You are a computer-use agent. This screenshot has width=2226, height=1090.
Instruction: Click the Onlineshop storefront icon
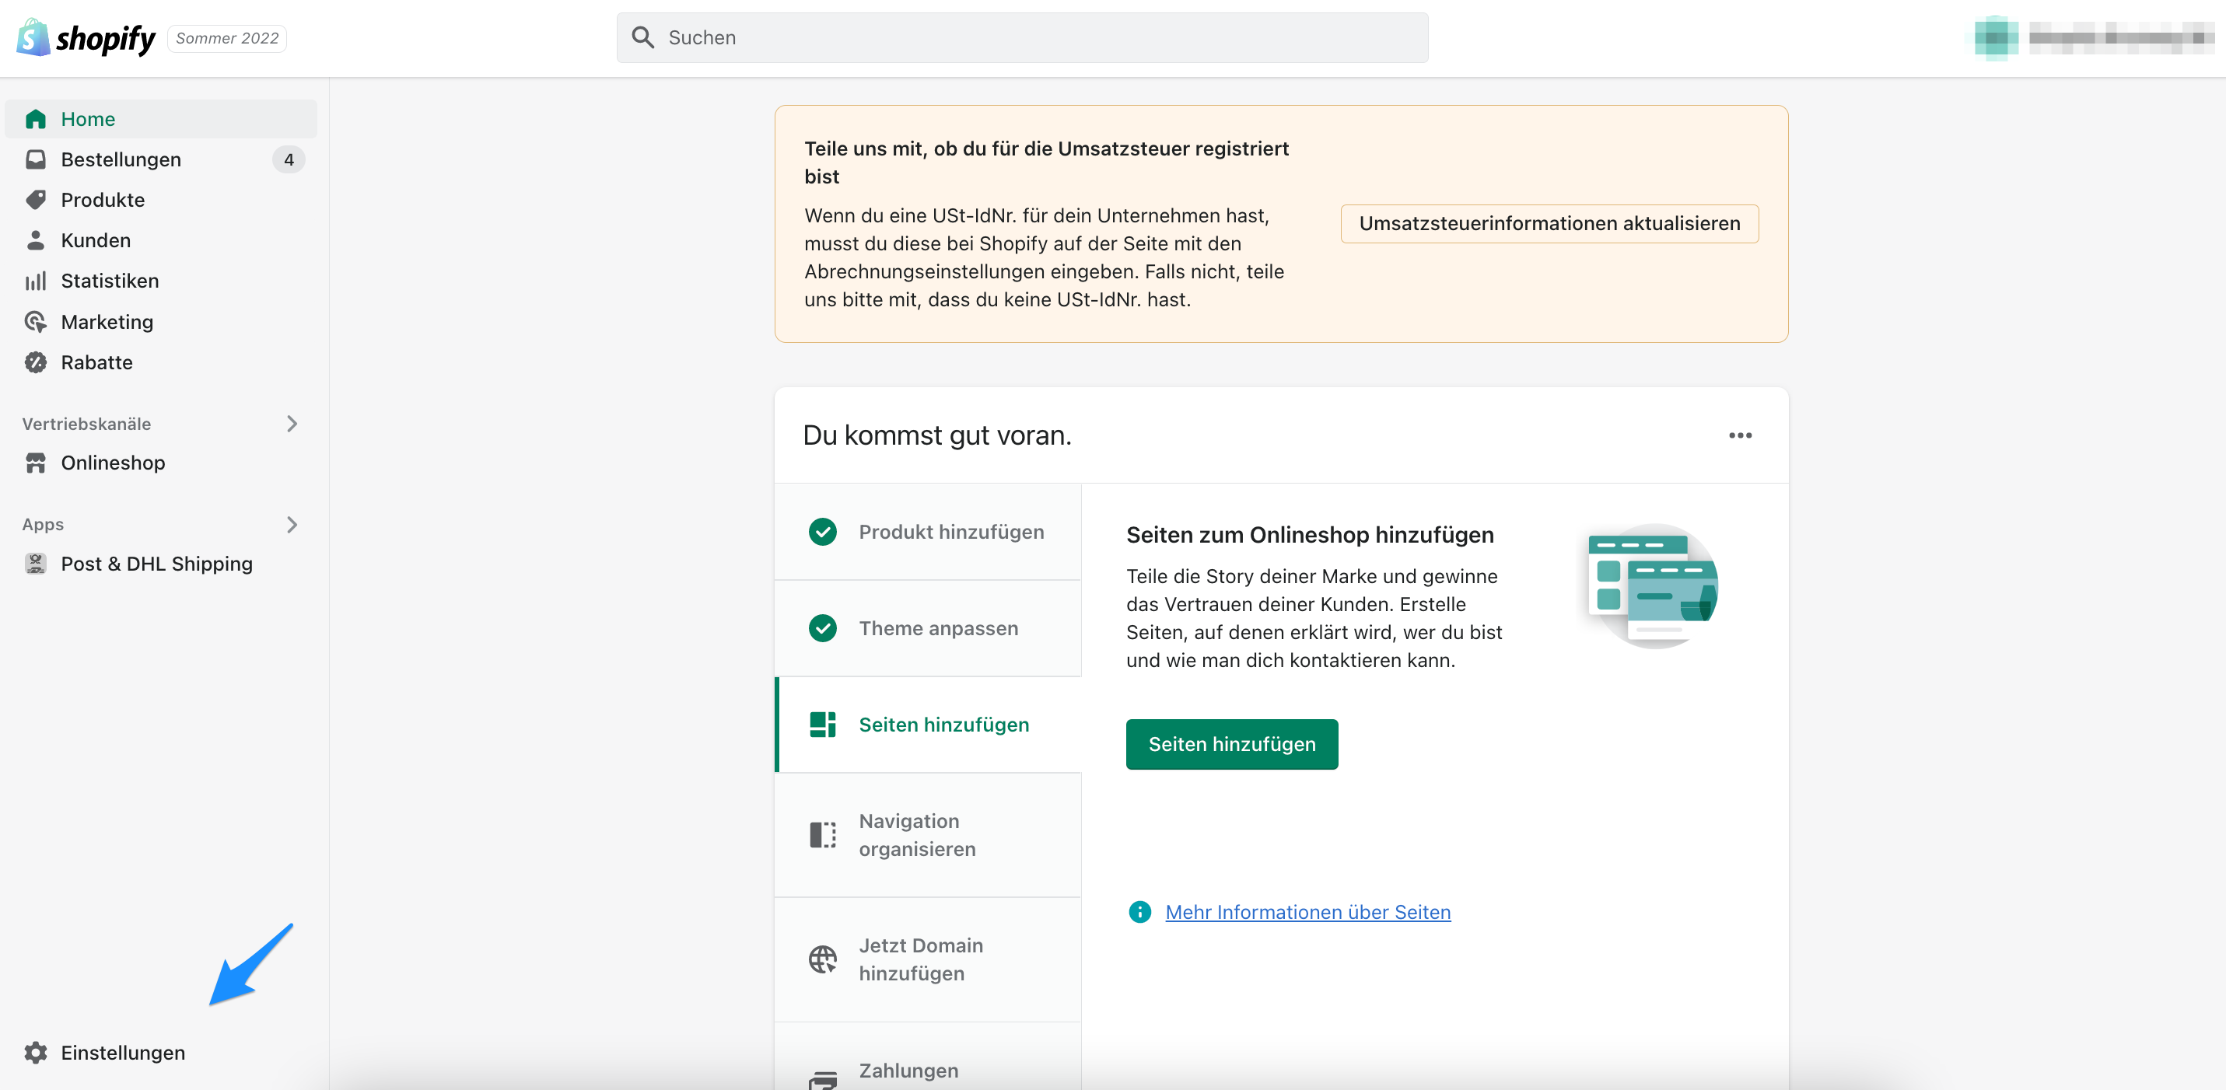click(36, 463)
